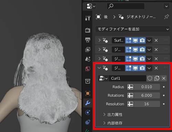Open extra options dropdown of Surf... modifier

(x=149, y=40)
